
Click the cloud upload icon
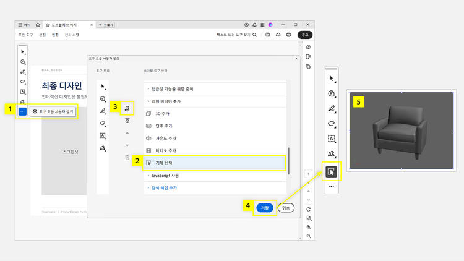(x=278, y=35)
